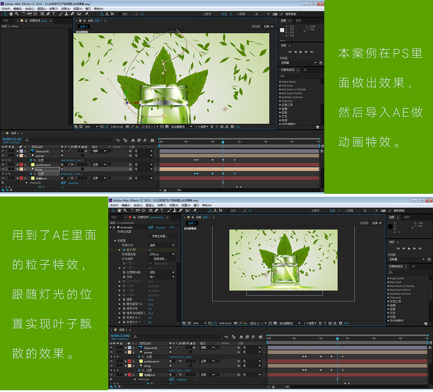Click the Register link in Particular

point(161,227)
